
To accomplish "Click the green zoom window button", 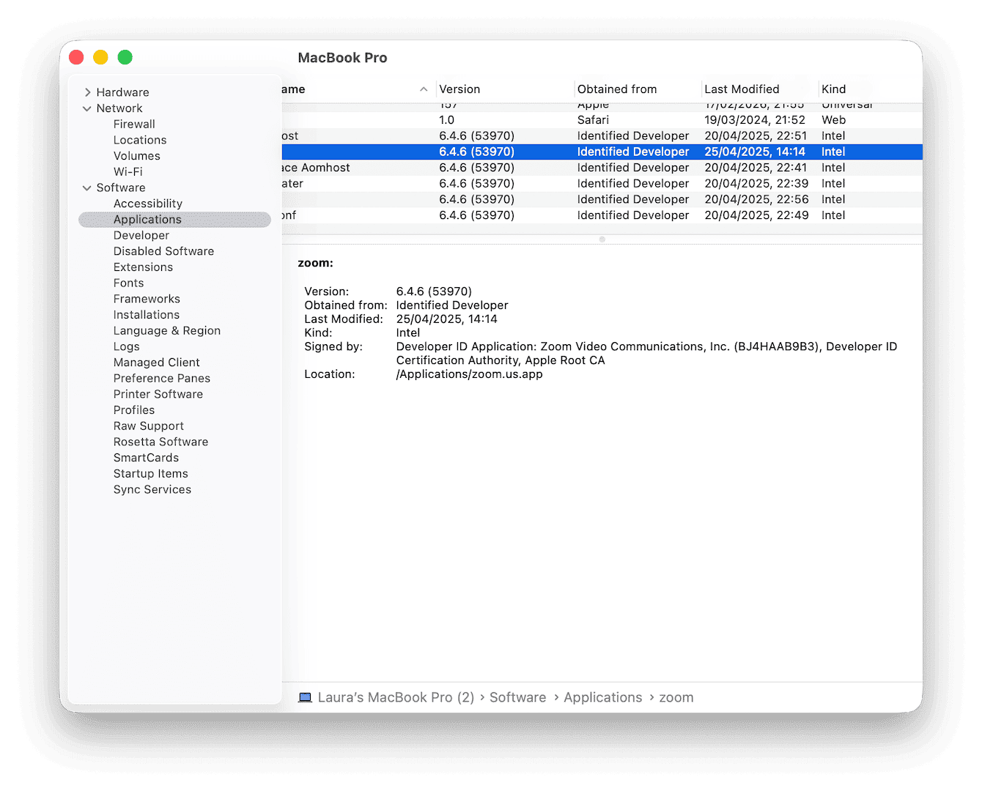I will point(125,57).
